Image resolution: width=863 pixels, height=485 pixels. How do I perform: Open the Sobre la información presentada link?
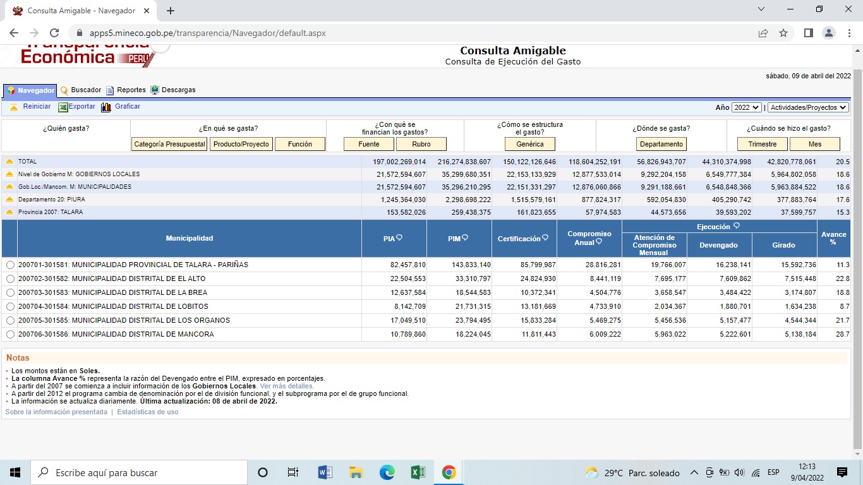pyautogui.click(x=56, y=412)
